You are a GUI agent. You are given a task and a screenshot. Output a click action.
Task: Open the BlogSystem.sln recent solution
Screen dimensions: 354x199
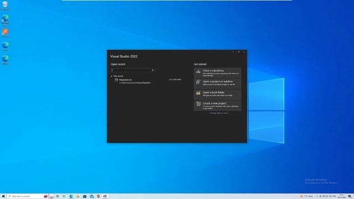148,81
